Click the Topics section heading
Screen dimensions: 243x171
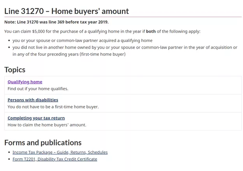click(x=15, y=70)
